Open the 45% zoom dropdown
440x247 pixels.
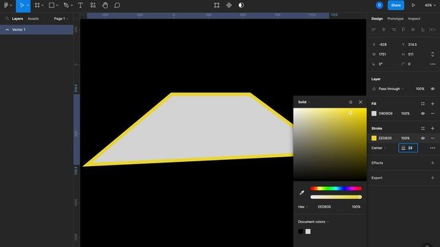pyautogui.click(x=430, y=5)
